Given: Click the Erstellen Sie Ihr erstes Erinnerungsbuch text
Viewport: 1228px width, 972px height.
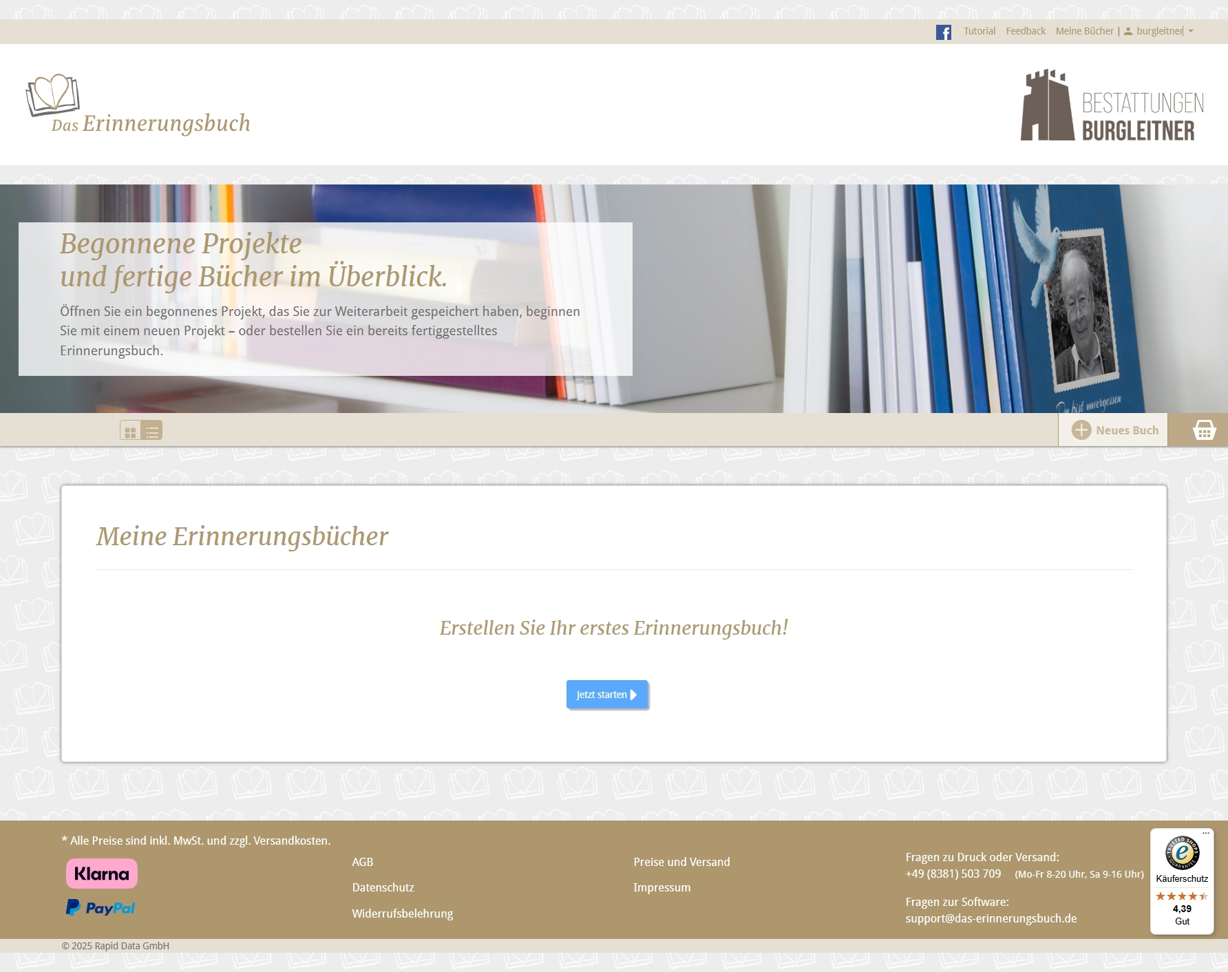Looking at the screenshot, I should pyautogui.click(x=613, y=628).
